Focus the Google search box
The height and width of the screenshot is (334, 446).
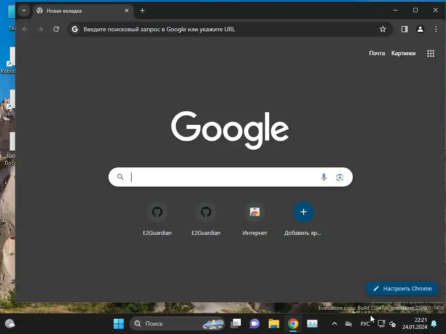[230, 177]
